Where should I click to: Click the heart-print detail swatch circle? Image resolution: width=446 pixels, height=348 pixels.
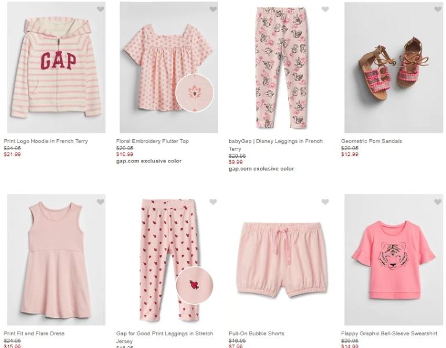click(x=194, y=285)
